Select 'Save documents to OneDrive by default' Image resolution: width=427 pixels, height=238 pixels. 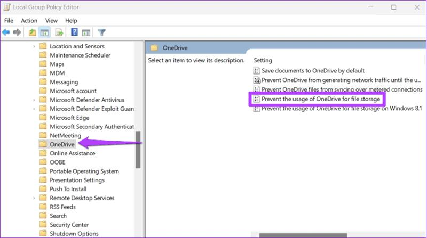point(313,71)
